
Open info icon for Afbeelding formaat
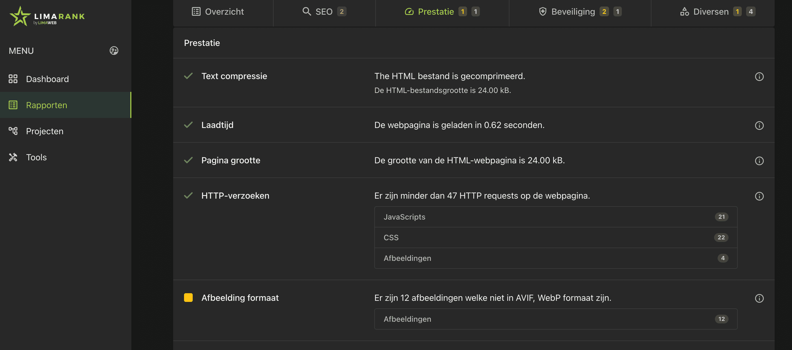[x=759, y=299]
